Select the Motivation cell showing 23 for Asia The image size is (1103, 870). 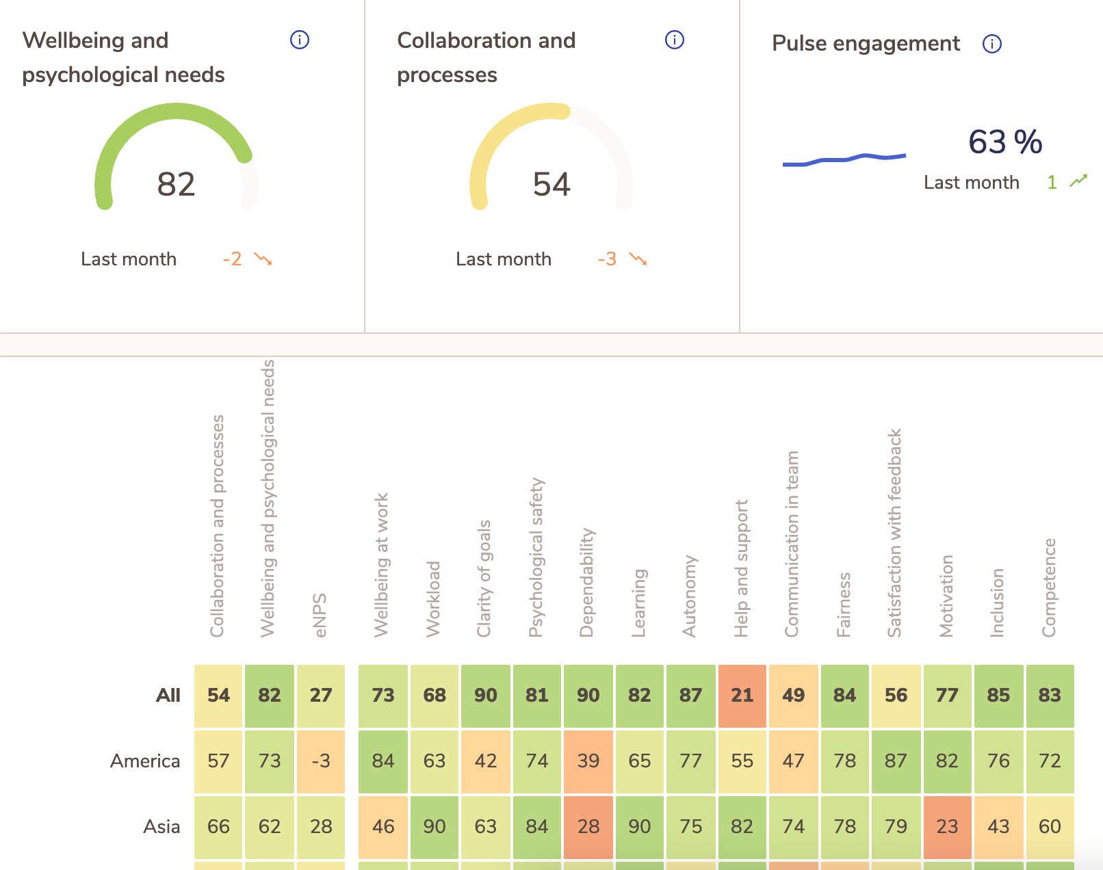coord(947,827)
